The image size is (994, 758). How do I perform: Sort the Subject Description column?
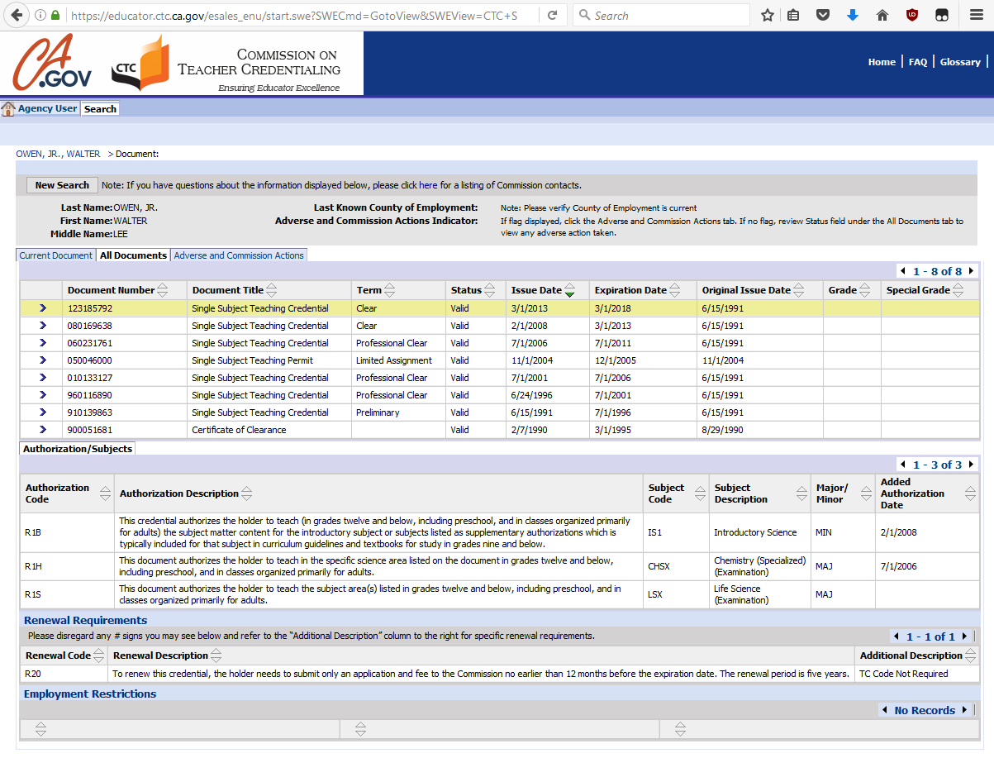click(802, 493)
